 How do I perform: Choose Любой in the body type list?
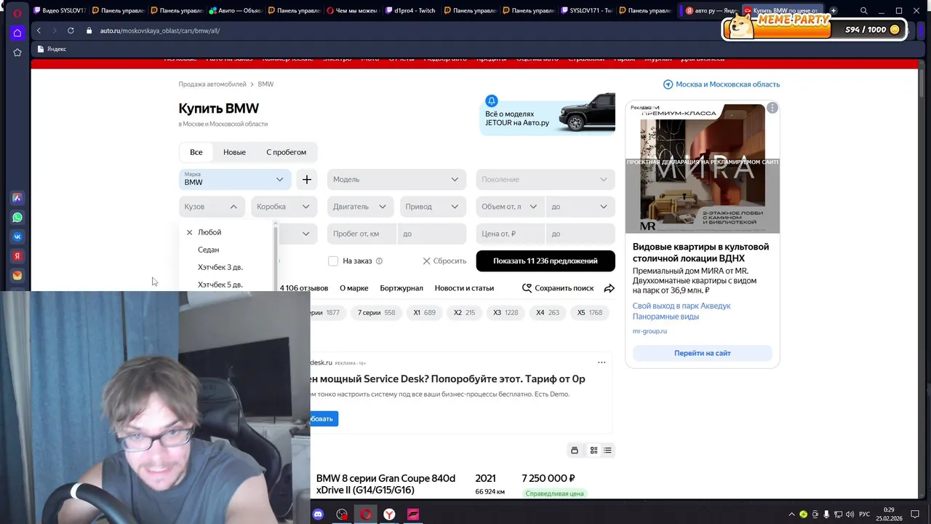coord(225,232)
